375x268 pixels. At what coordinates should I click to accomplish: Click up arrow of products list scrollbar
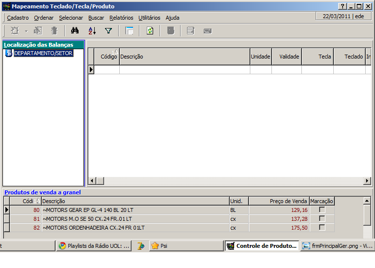coord(367,201)
